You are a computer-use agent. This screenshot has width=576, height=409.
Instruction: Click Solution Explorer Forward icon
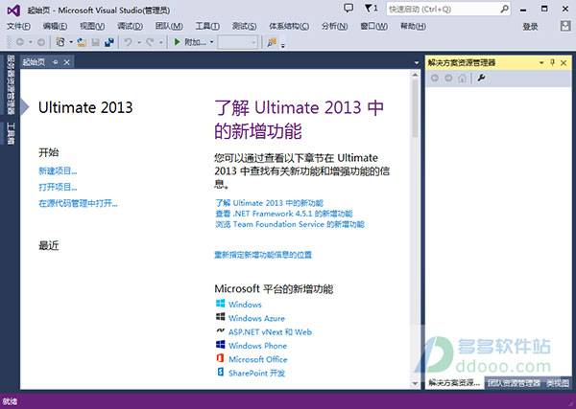point(448,78)
